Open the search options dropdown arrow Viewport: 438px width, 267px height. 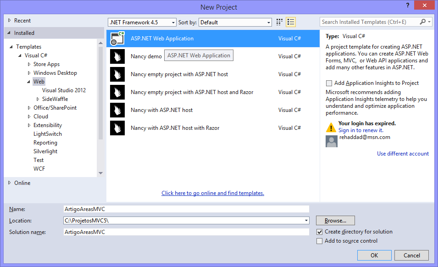pos(429,22)
